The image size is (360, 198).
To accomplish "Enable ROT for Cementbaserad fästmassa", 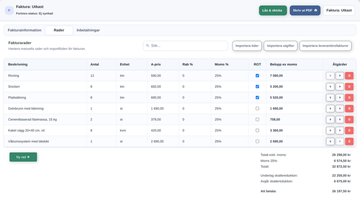I will click(x=257, y=119).
